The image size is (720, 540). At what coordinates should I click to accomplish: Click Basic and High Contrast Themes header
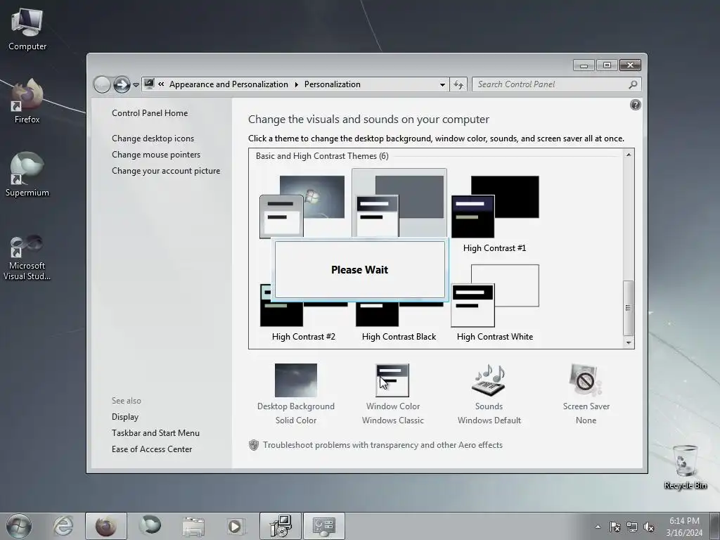pos(322,156)
